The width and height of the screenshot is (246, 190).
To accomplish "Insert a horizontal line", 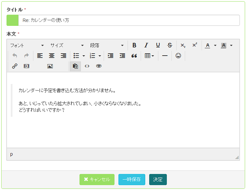I will pyautogui.click(x=165, y=56).
